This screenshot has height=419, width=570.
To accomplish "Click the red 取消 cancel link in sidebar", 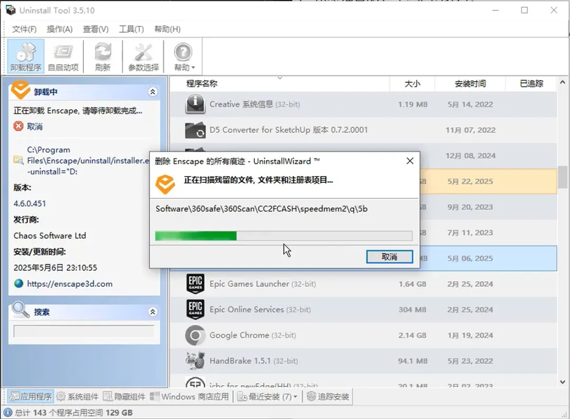I will click(x=34, y=126).
